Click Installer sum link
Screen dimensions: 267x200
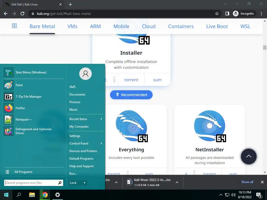(x=157, y=80)
